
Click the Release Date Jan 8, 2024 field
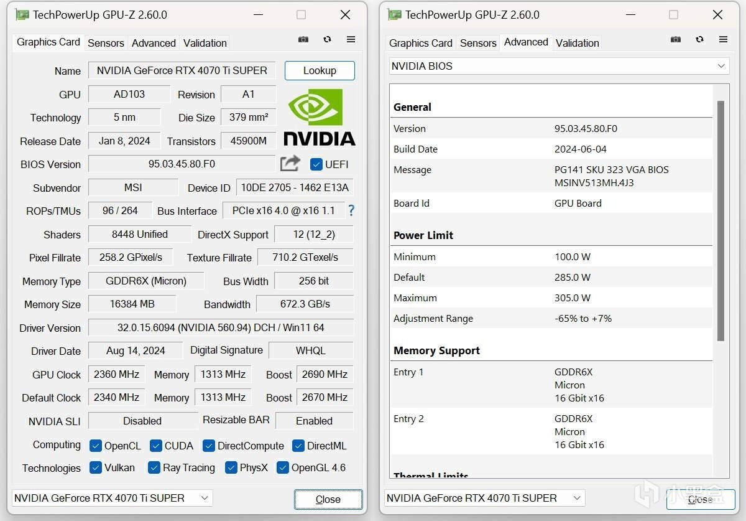coord(124,141)
